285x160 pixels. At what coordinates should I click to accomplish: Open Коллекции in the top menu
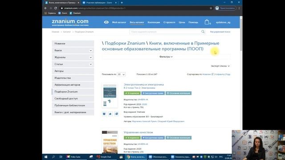(x=154, y=22)
